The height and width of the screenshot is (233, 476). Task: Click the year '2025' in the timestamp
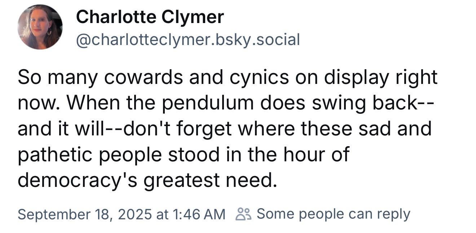[x=135, y=214]
